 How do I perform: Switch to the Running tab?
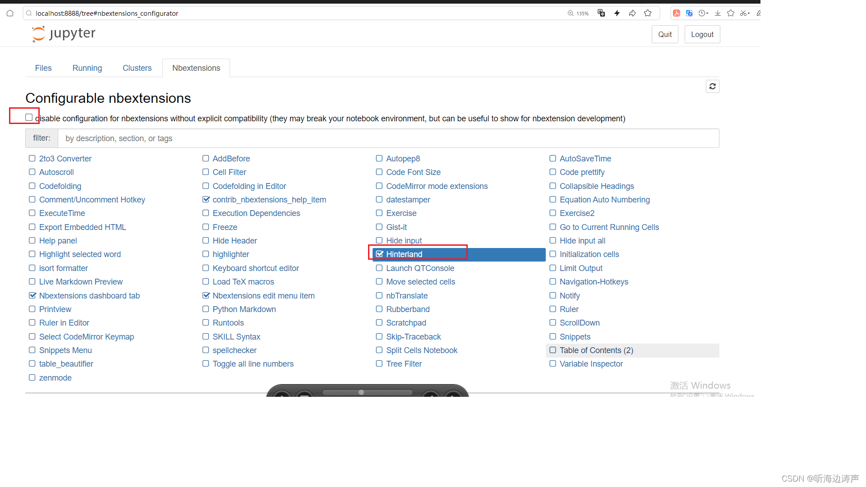(87, 68)
